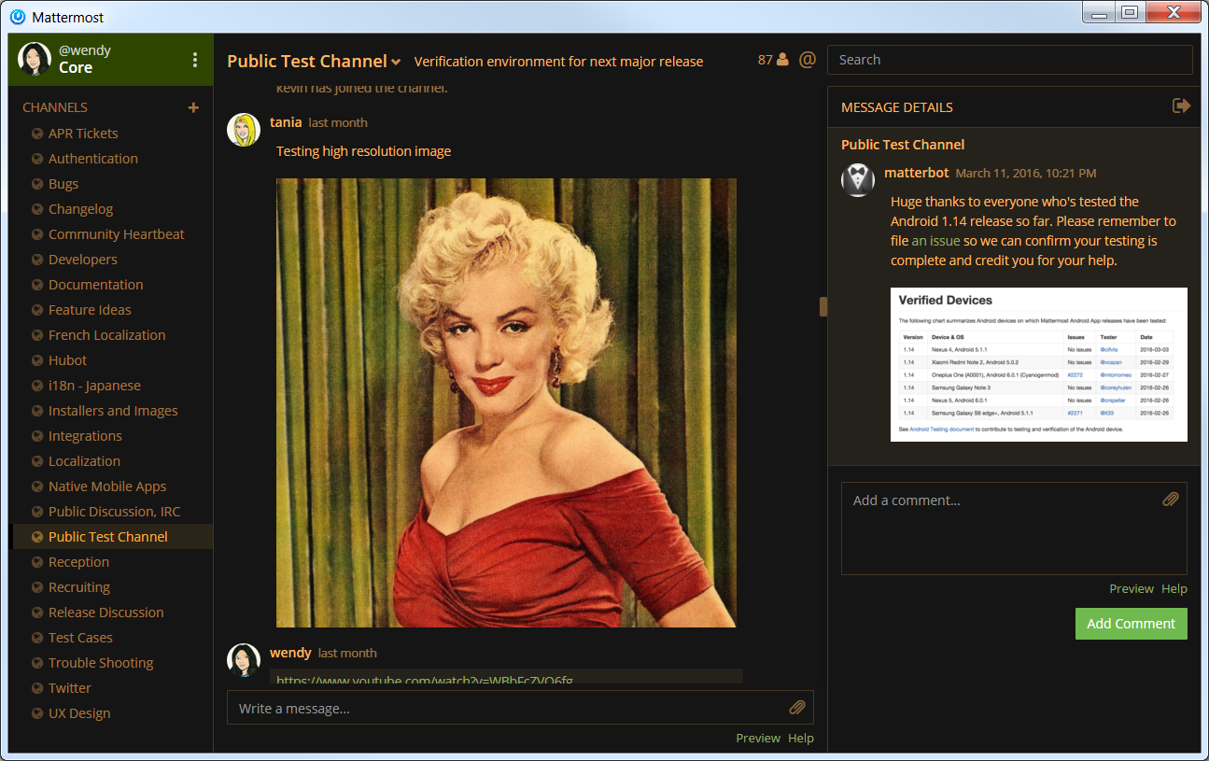Open the Developers channel
The width and height of the screenshot is (1209, 761).
click(x=83, y=260)
